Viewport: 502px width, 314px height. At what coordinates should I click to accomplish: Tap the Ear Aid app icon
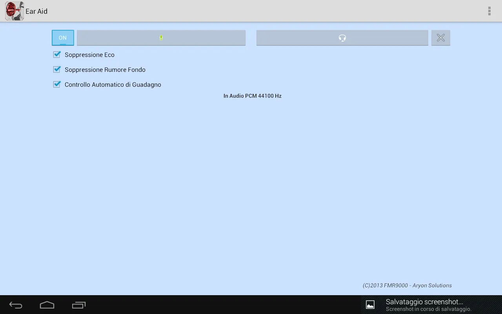(15, 11)
